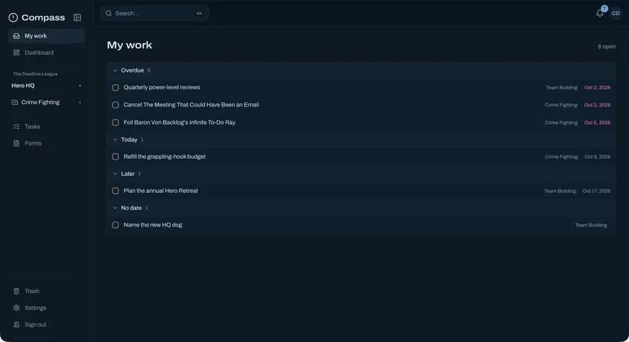Click the Crime Fighting folder icon
This screenshot has height=342, width=629.
point(15,103)
